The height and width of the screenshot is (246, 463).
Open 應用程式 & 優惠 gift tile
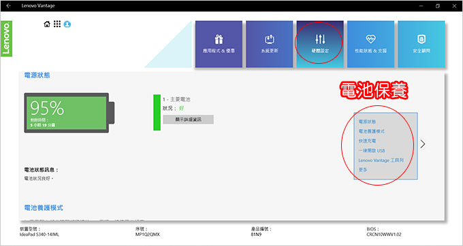(219, 44)
